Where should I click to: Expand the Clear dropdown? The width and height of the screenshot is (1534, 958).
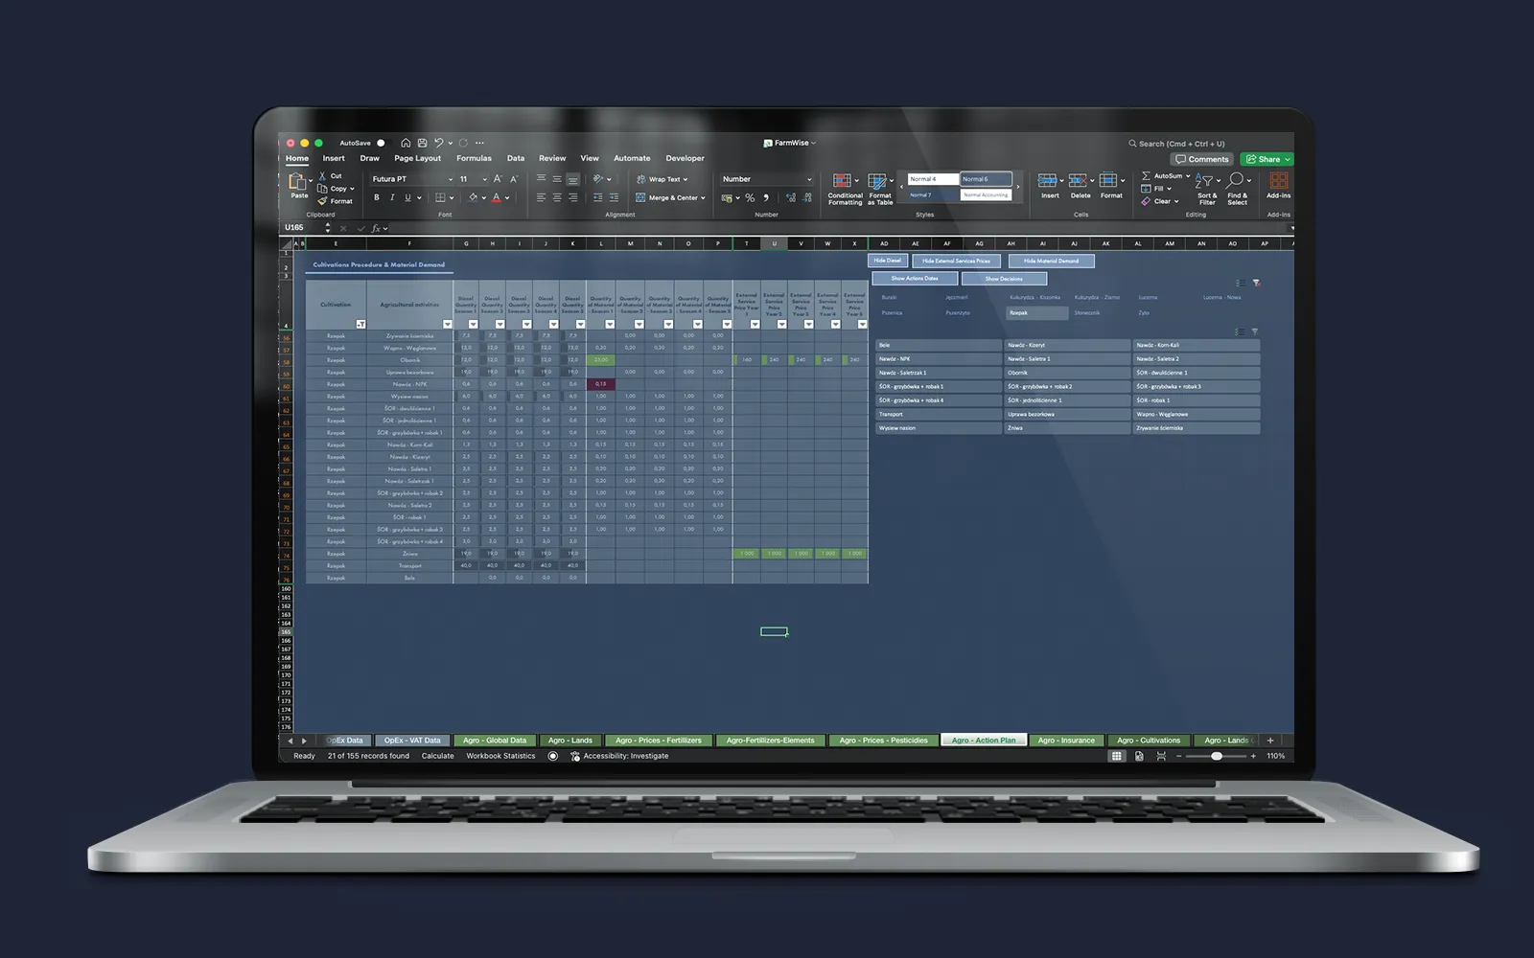(x=1176, y=201)
